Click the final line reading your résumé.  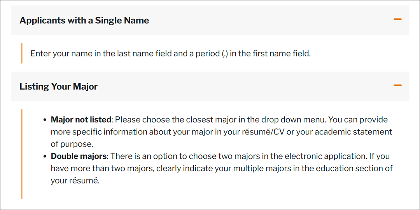pos(75,181)
